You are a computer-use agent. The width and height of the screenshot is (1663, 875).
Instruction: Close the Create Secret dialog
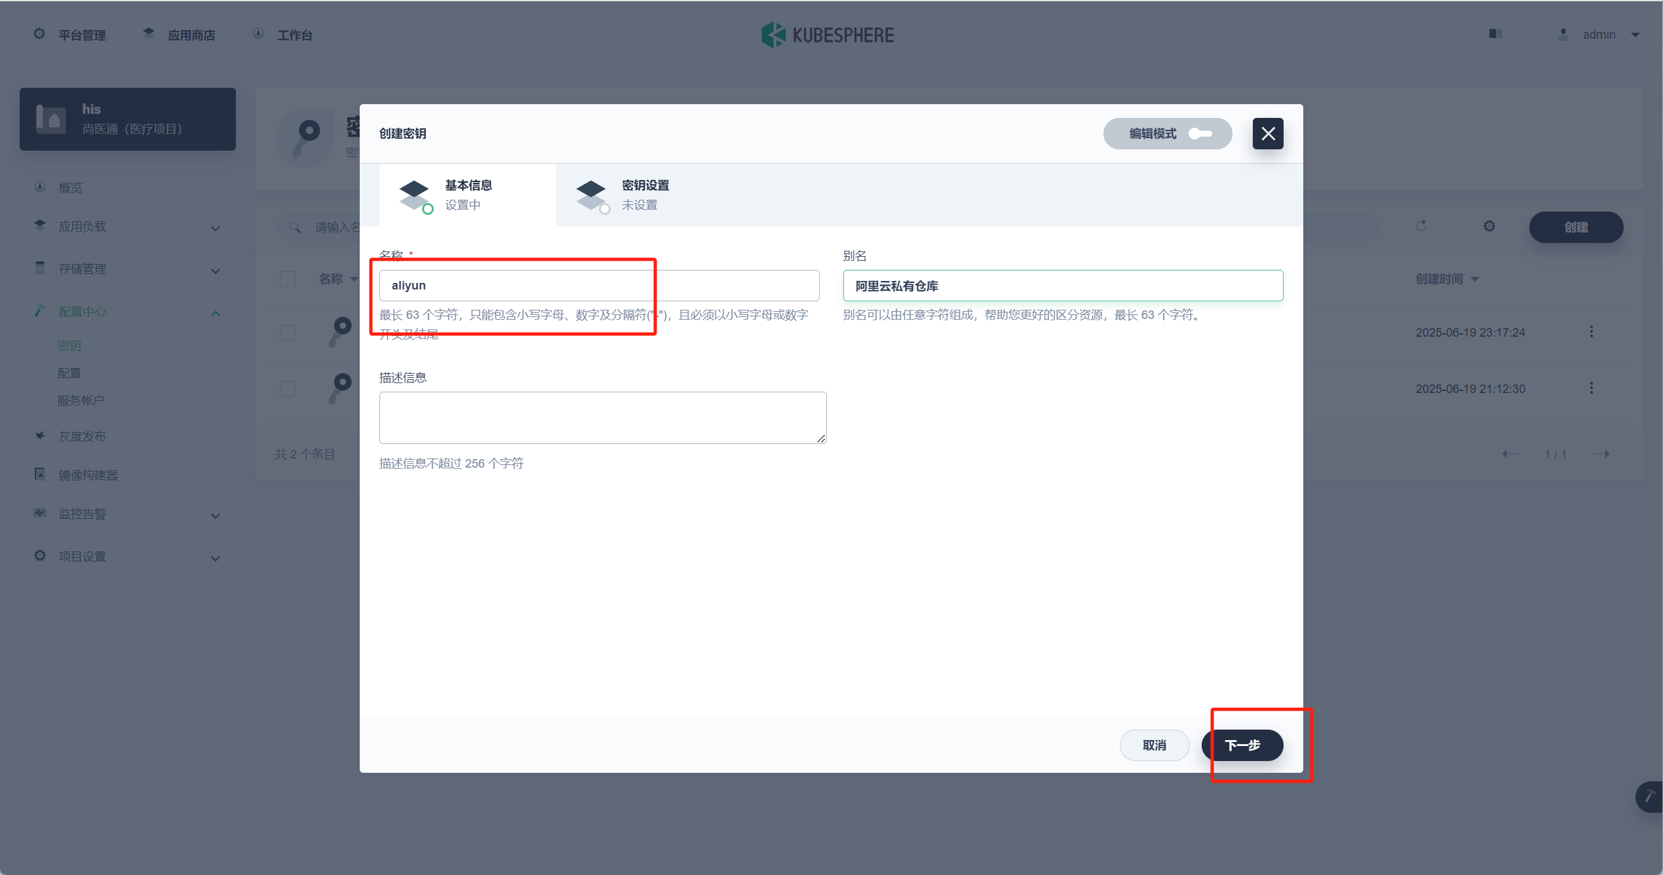click(1268, 134)
